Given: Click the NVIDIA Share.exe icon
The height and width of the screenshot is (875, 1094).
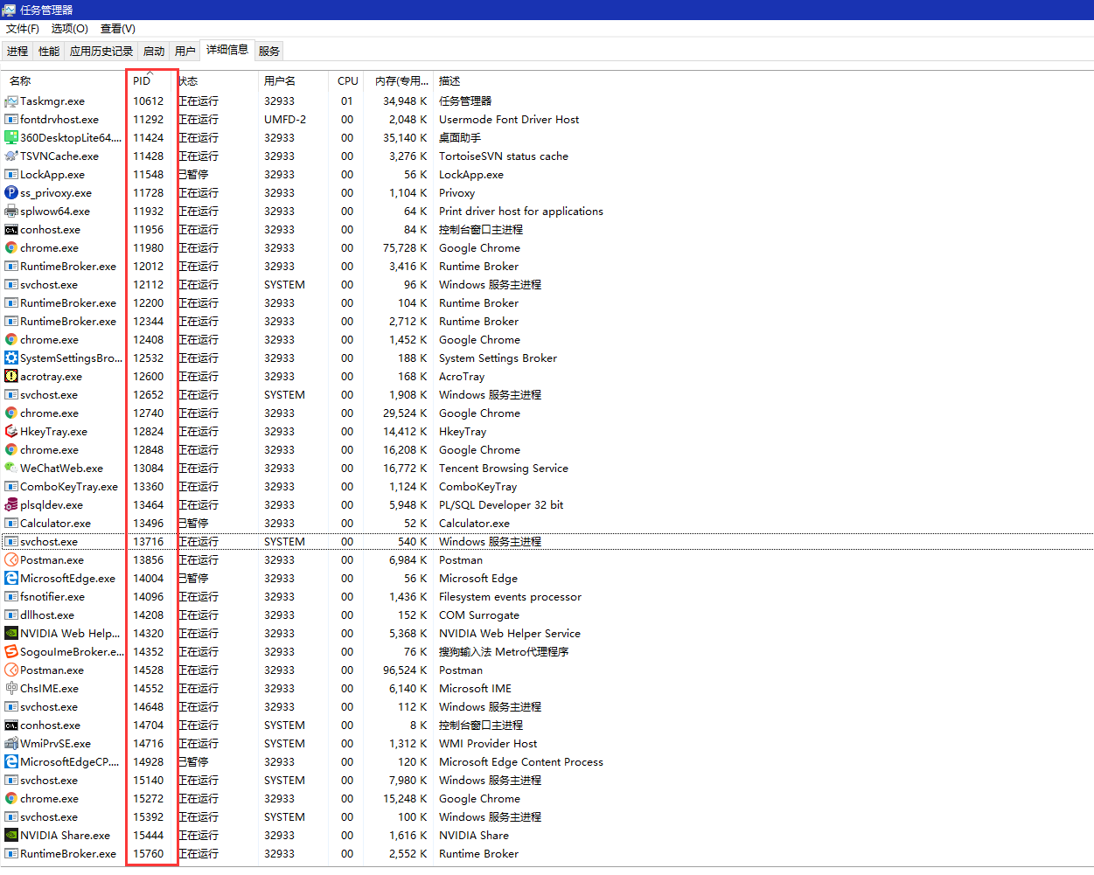Looking at the screenshot, I should (x=11, y=836).
